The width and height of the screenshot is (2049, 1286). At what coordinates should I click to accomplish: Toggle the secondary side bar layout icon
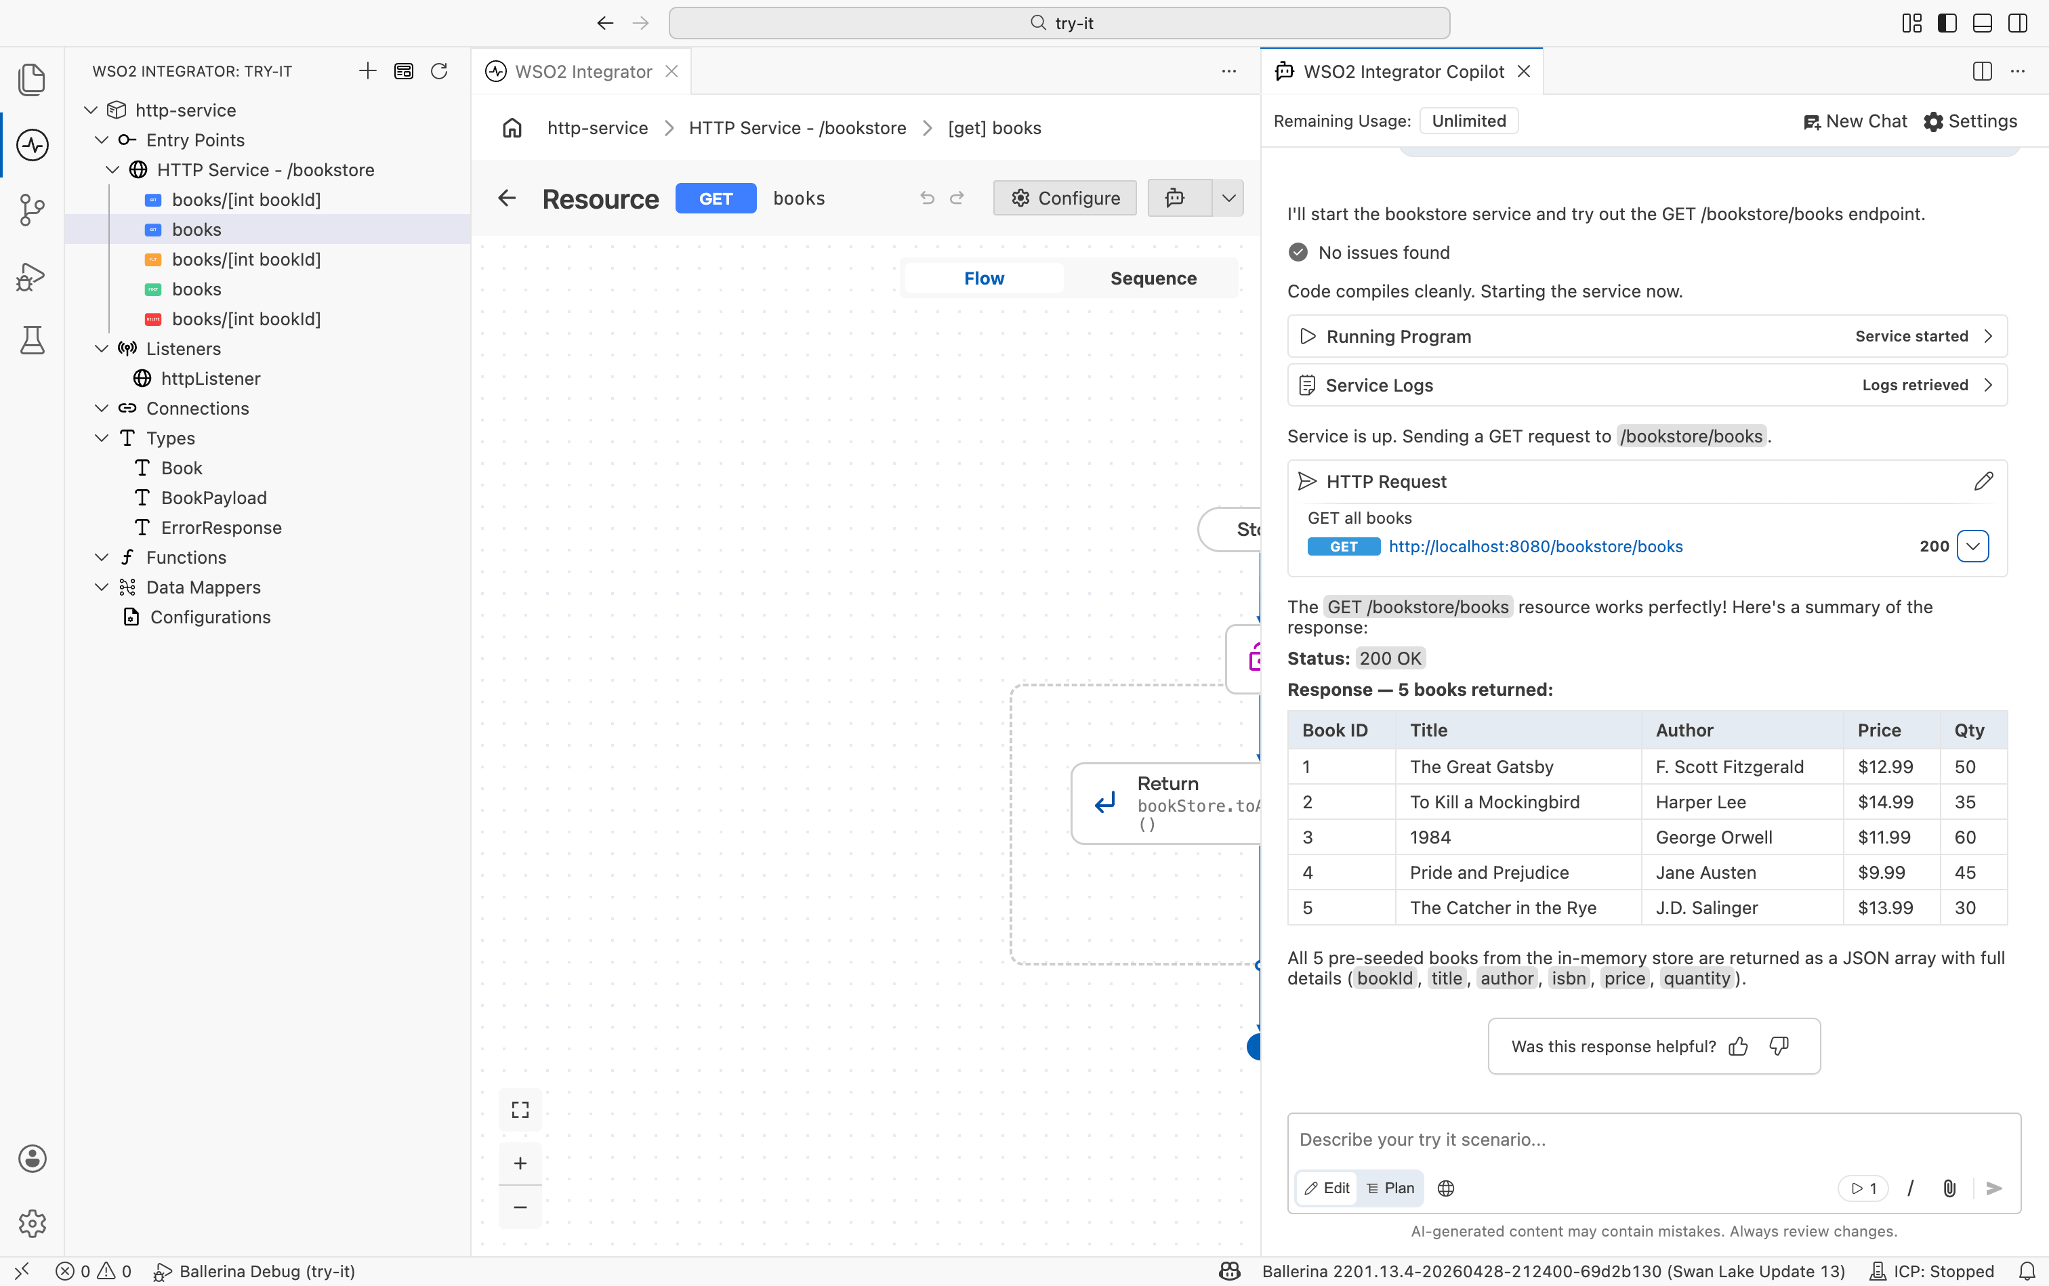(x=2018, y=23)
